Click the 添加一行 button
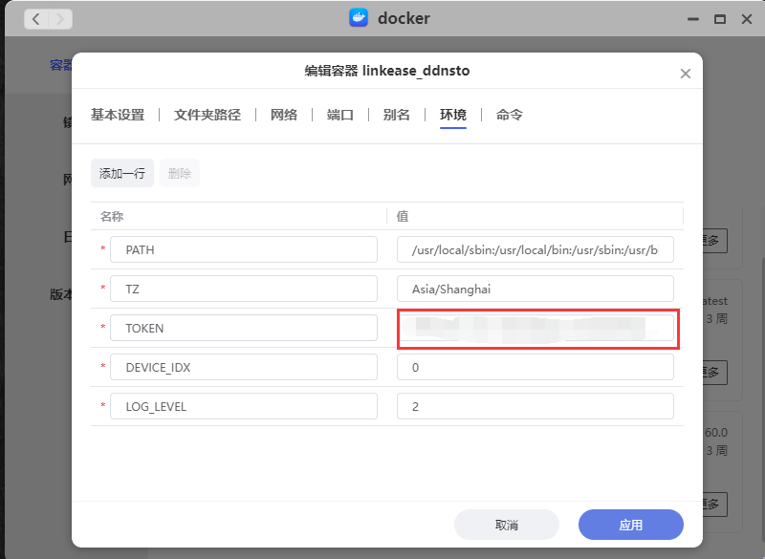 (x=122, y=173)
